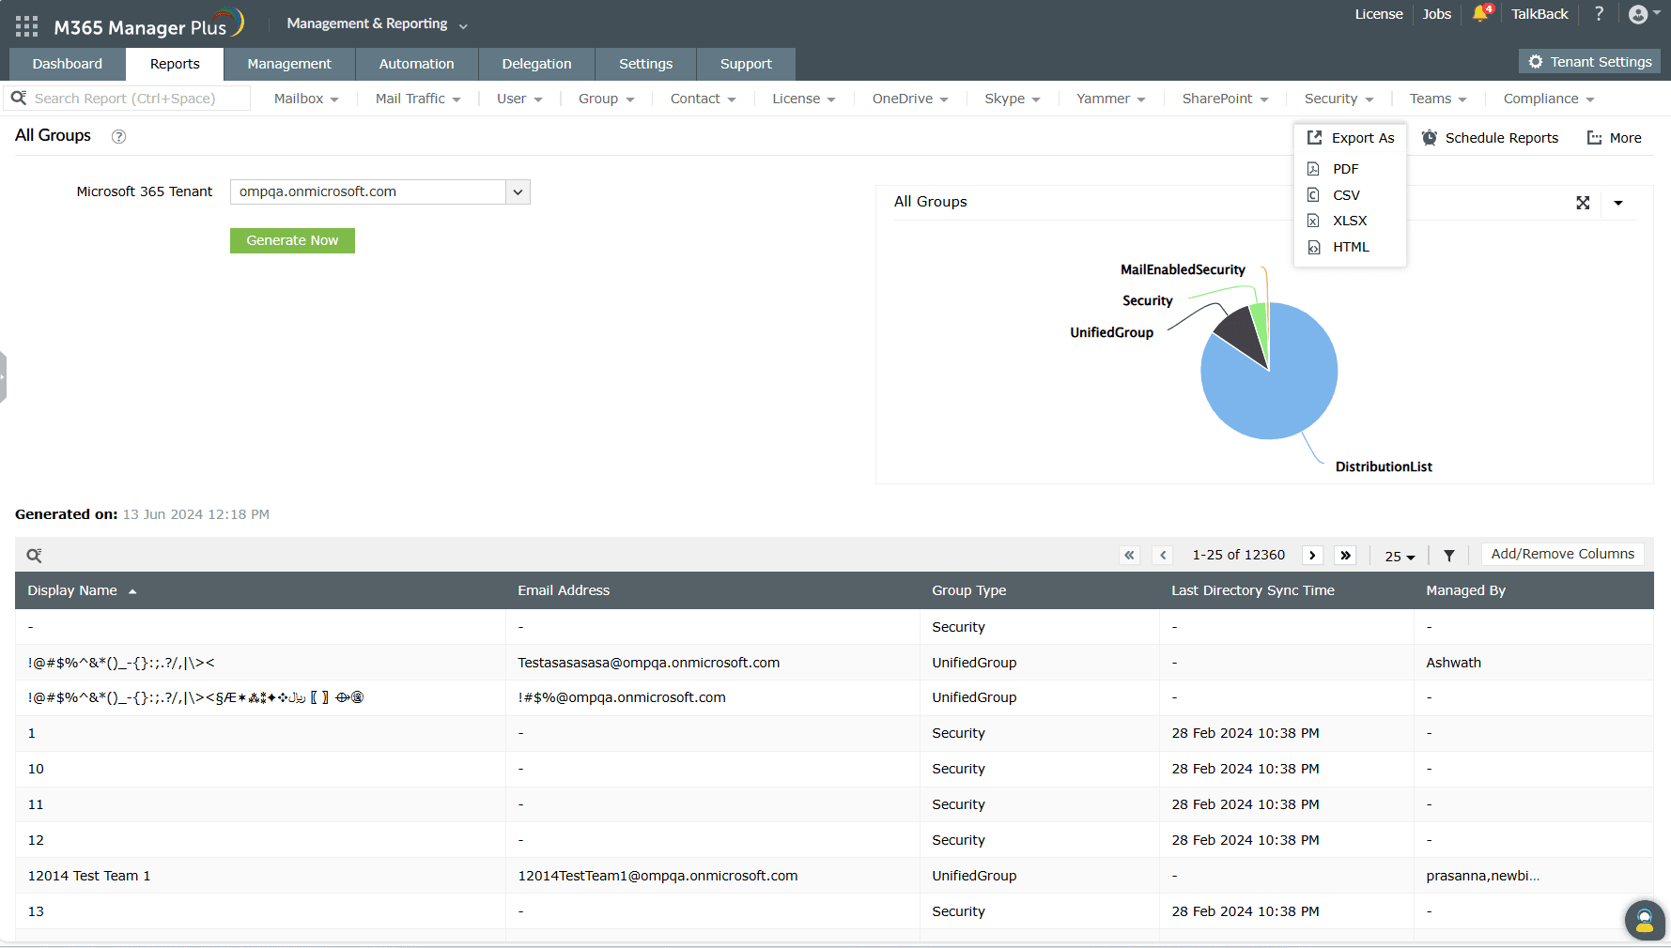Expand the Group reports menu

coord(606,99)
